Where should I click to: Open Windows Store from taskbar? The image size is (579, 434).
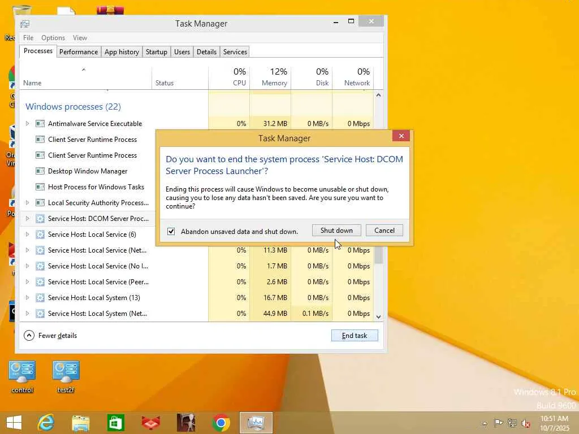point(115,423)
